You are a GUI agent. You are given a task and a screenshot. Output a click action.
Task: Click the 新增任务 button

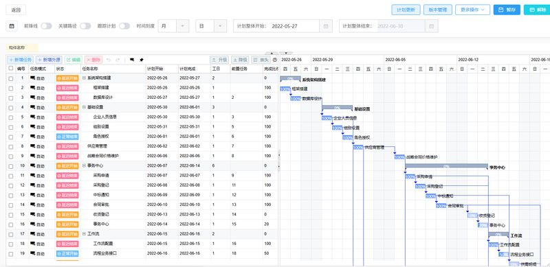pos(21,60)
